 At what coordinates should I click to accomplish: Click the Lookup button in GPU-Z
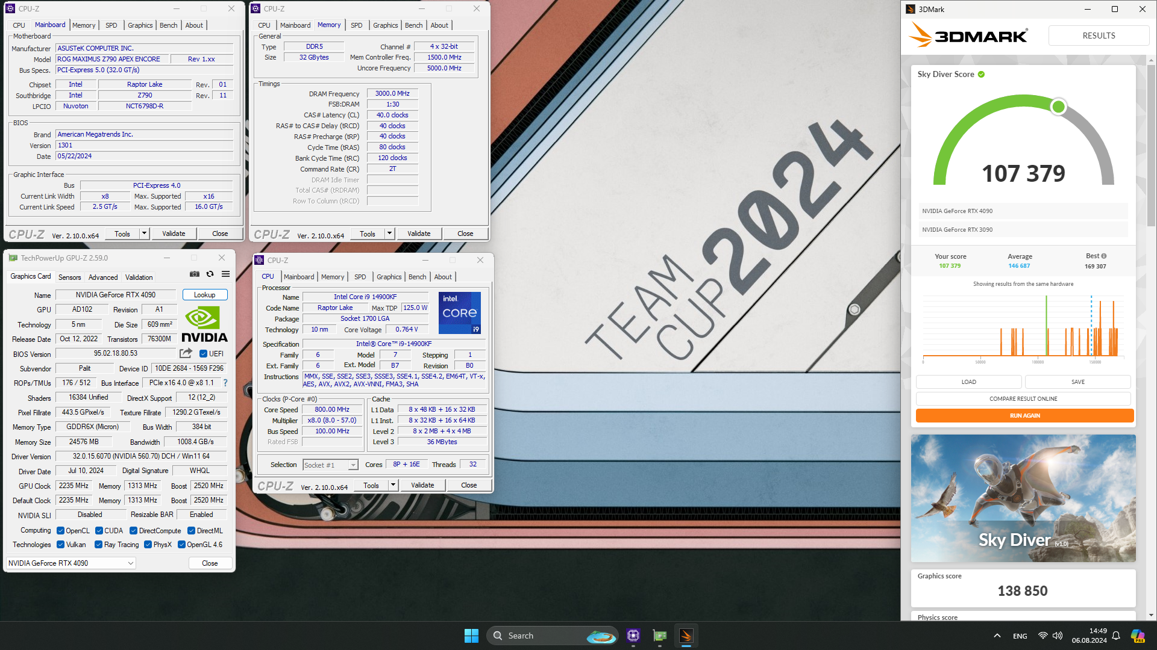pos(205,295)
